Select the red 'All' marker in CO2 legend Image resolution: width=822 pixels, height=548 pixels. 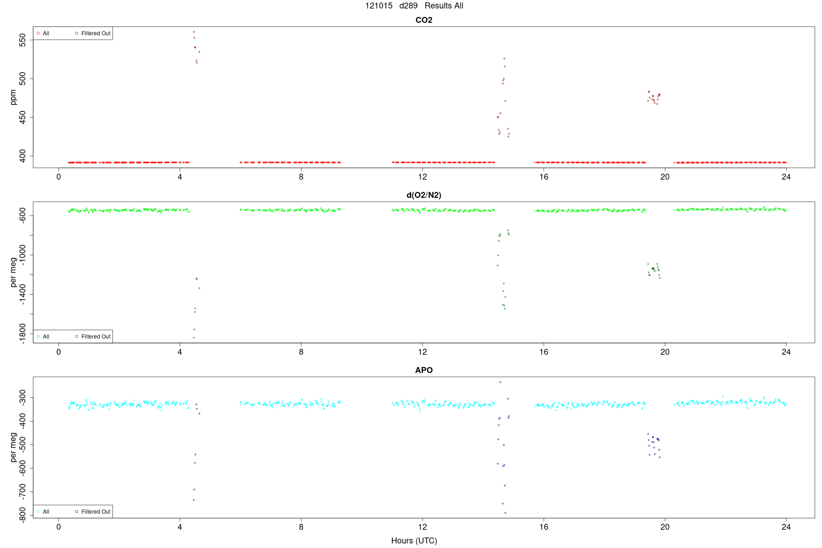point(38,33)
